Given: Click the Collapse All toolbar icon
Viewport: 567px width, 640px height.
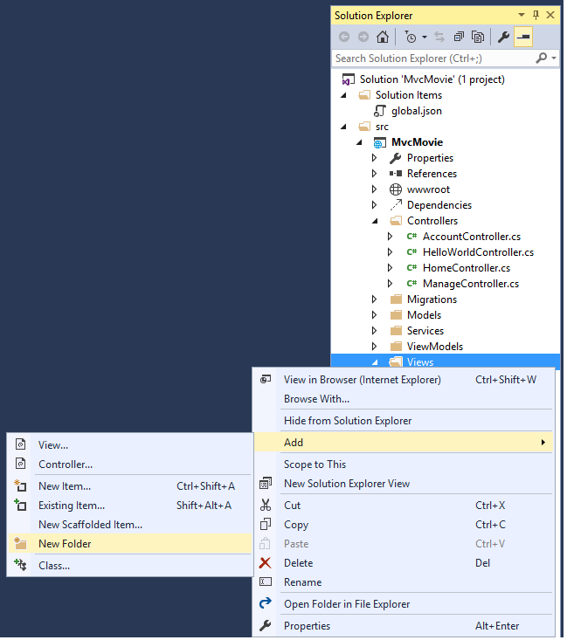Looking at the screenshot, I should [460, 38].
